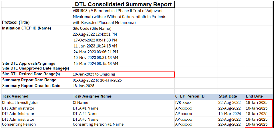Click the start date in Consenting Person row
Viewport: 275px width, 129px height.
(230, 124)
